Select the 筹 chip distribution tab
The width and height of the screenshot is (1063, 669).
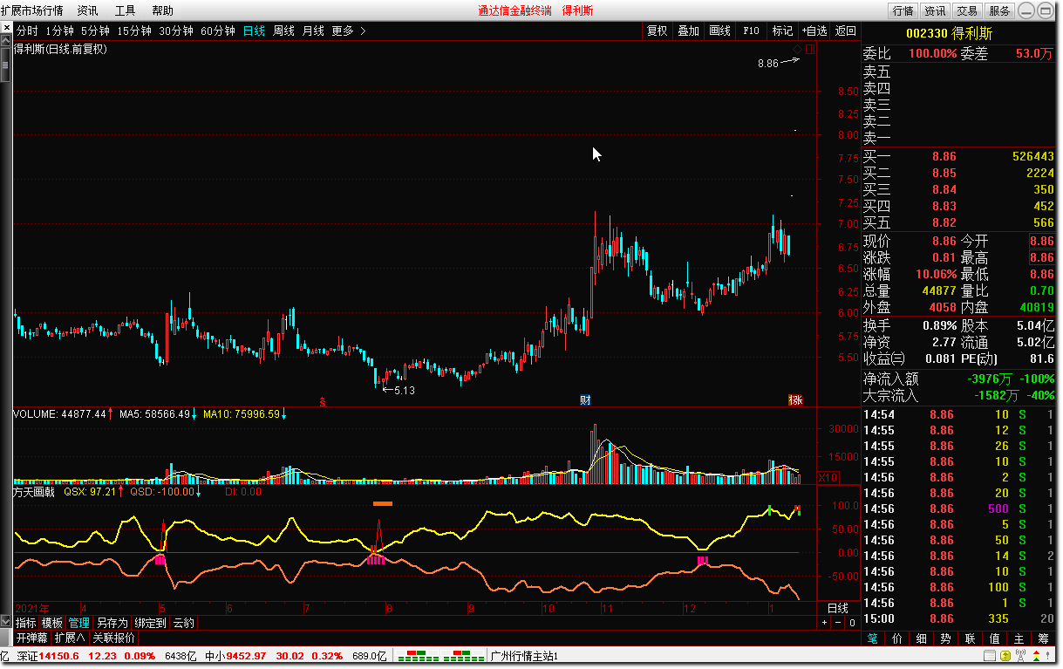tap(1044, 638)
